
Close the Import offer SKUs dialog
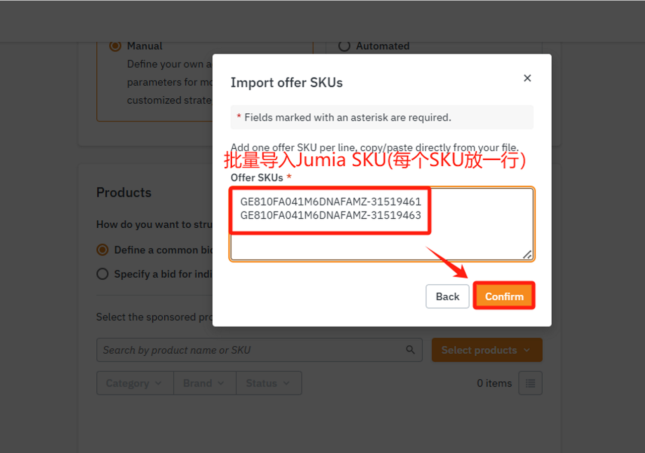(527, 78)
